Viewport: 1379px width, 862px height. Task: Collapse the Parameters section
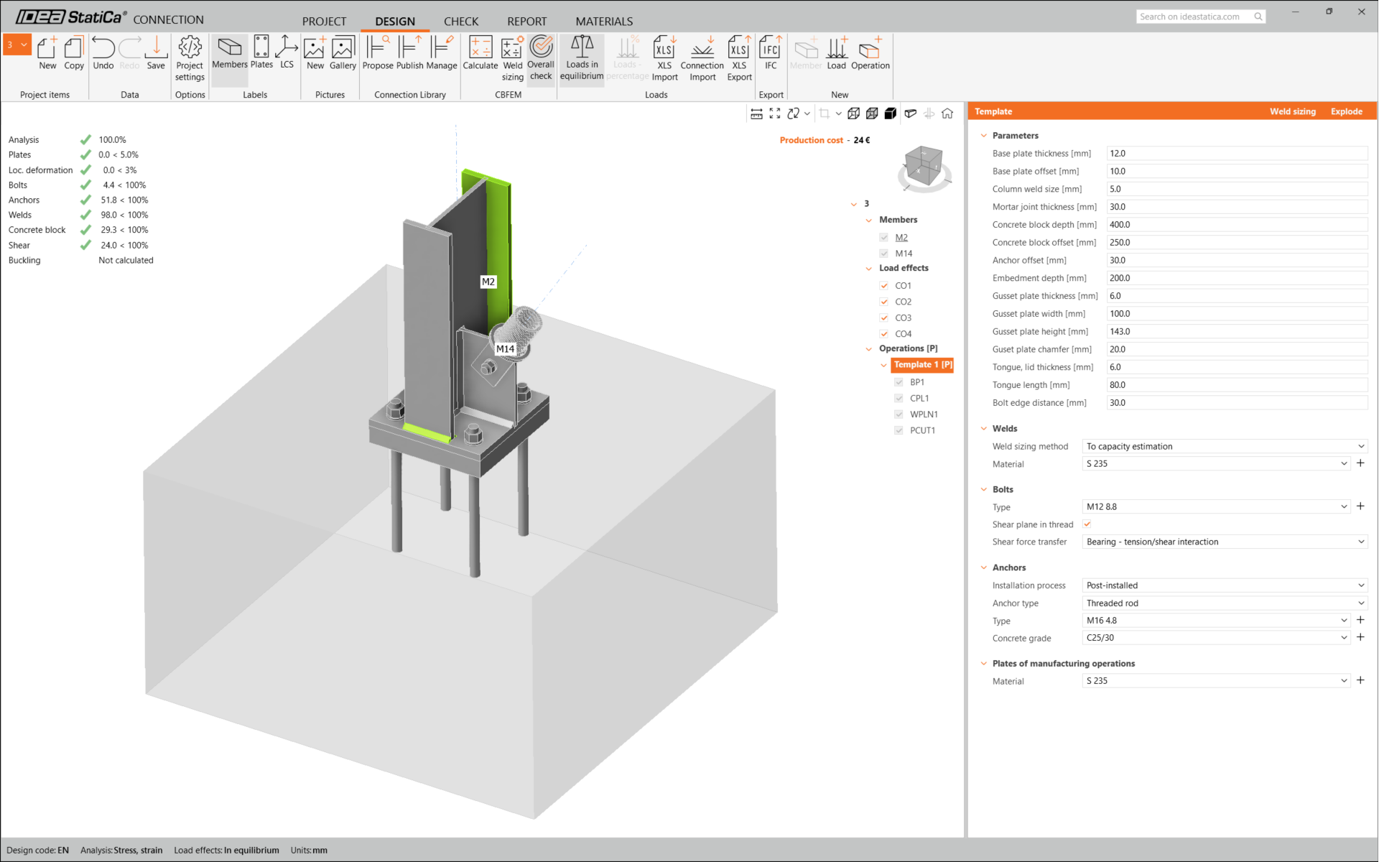point(984,136)
